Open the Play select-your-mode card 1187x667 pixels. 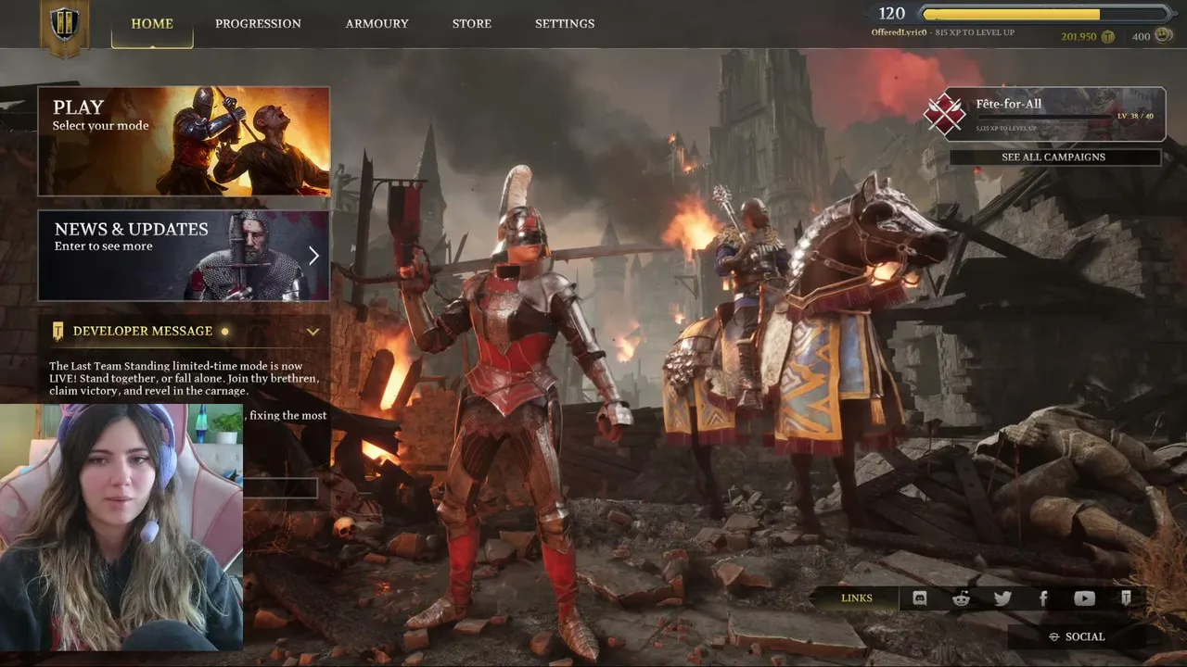click(184, 141)
